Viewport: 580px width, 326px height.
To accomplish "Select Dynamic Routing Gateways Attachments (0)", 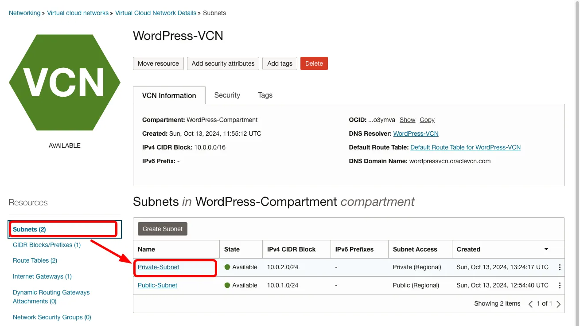I will pyautogui.click(x=51, y=297).
